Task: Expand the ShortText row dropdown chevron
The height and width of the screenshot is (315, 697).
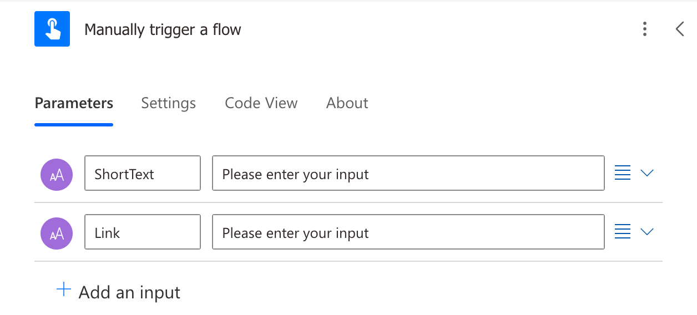Action: (647, 173)
